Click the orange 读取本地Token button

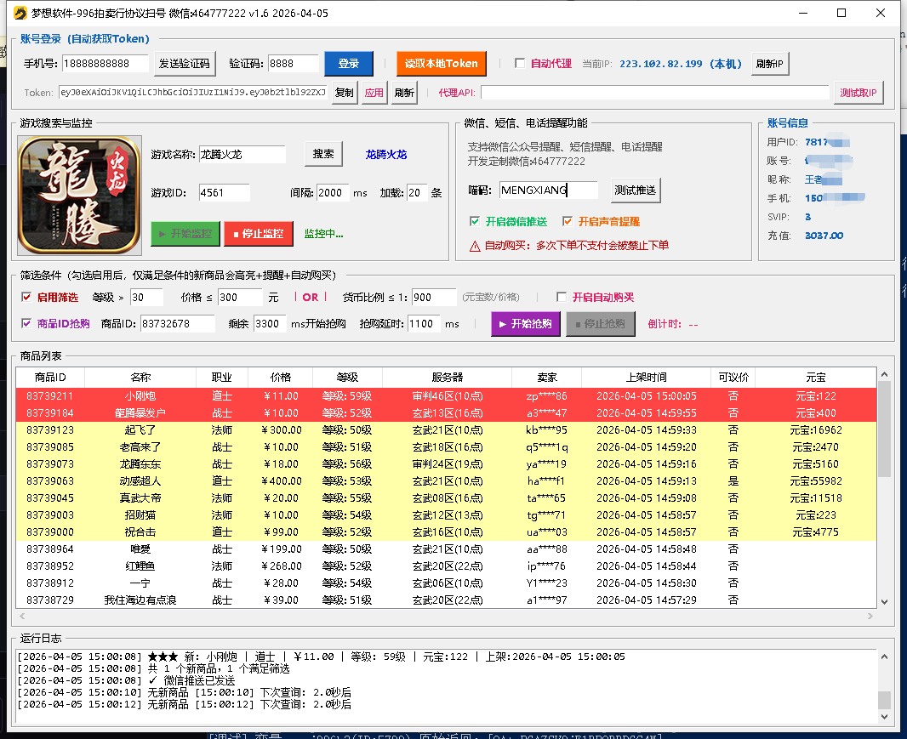click(442, 64)
